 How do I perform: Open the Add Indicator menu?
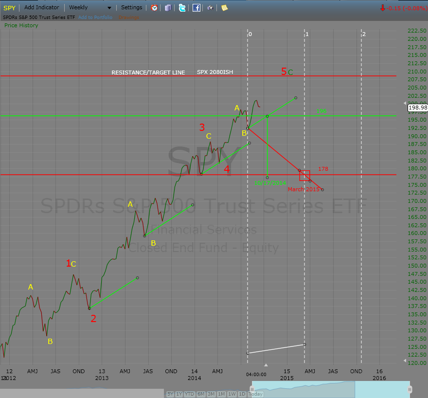pos(41,7)
